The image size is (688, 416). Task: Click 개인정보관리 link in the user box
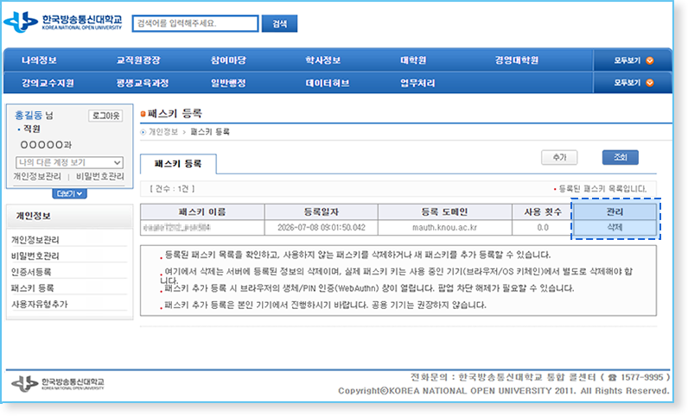point(37,176)
